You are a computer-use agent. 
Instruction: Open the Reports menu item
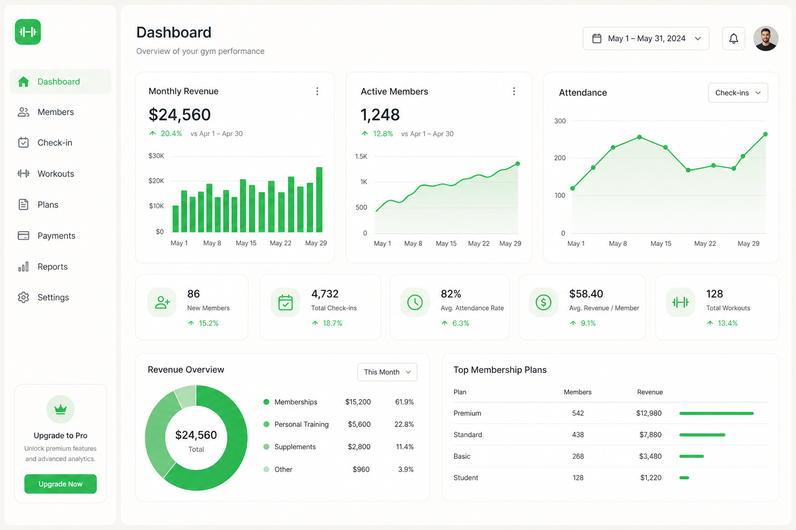(x=61, y=267)
